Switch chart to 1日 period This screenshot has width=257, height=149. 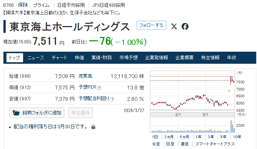[155, 137]
